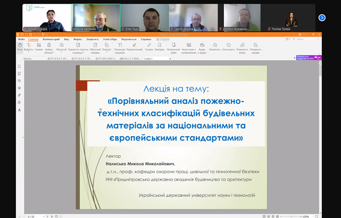Open the Foxit eSign ribbon tab
The height and width of the screenshot is (218, 341).
[x=110, y=39]
